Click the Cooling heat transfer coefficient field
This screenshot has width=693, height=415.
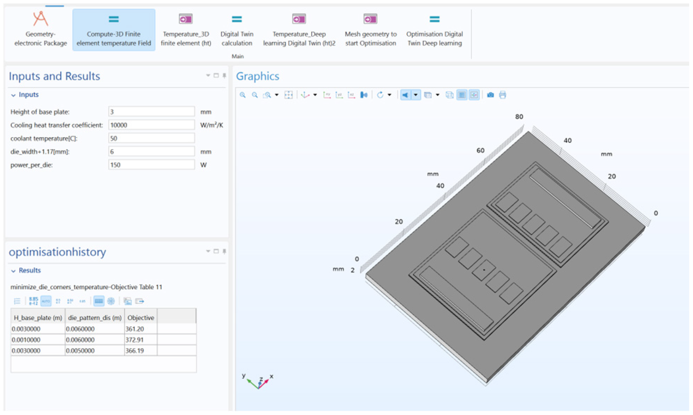[151, 125]
